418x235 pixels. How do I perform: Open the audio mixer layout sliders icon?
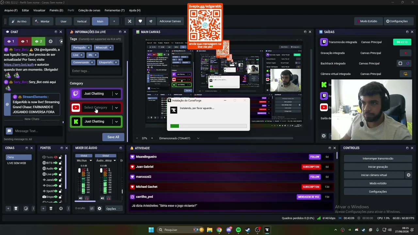[x=92, y=209]
